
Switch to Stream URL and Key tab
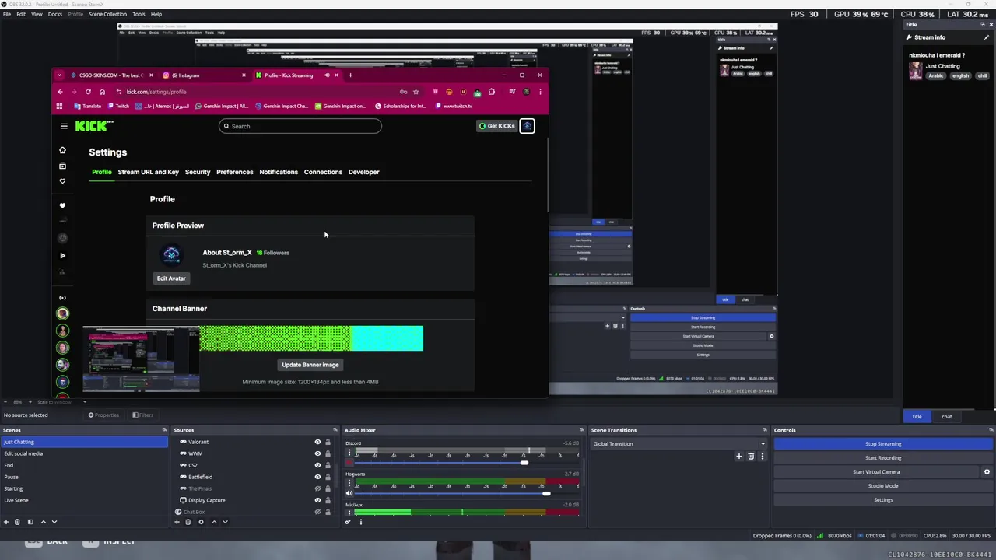pyautogui.click(x=148, y=172)
